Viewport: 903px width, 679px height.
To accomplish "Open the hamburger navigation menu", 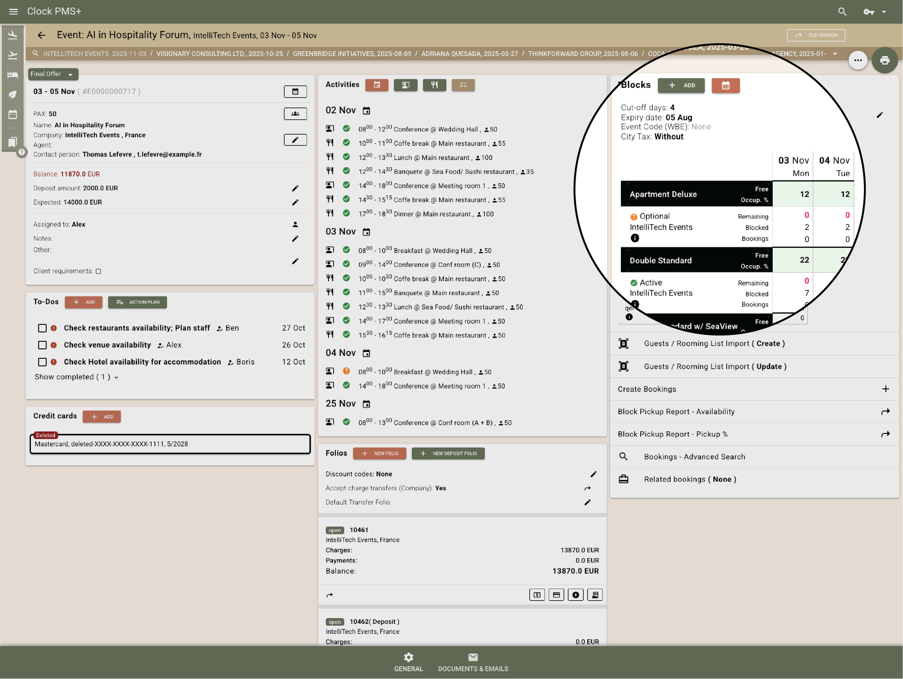I will [13, 12].
